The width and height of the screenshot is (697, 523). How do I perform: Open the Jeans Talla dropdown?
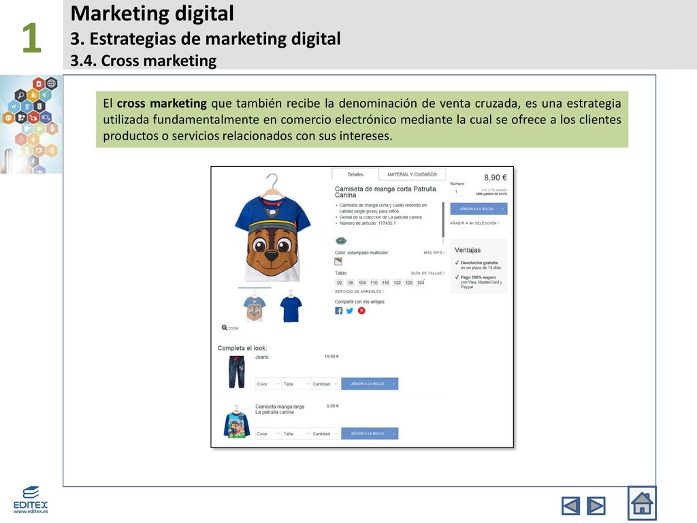296,384
